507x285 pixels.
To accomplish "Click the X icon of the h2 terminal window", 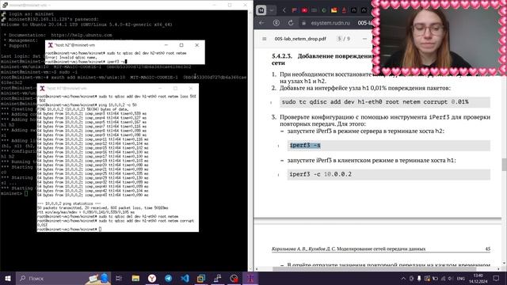I will (x=50, y=45).
